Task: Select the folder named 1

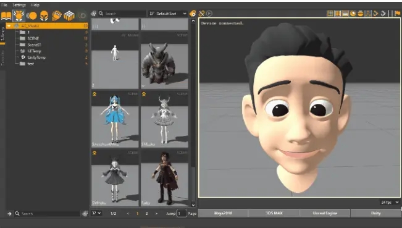Action: (x=28, y=32)
